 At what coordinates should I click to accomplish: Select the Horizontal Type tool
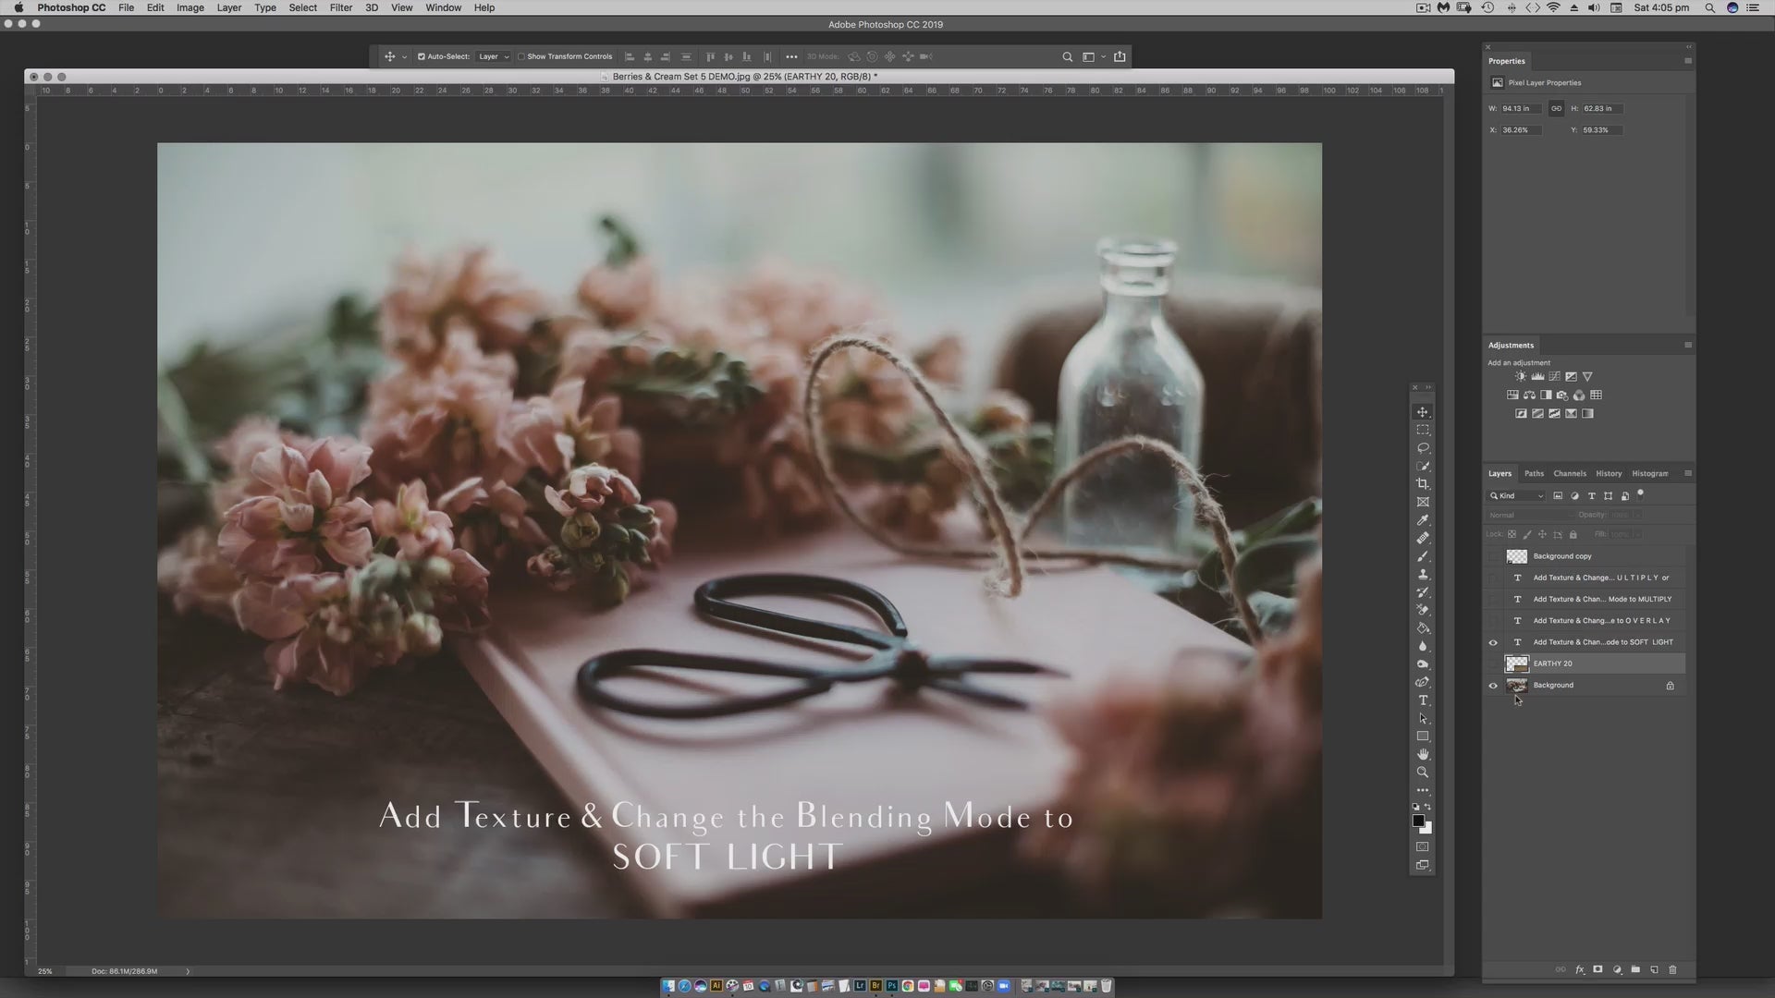pos(1423,700)
